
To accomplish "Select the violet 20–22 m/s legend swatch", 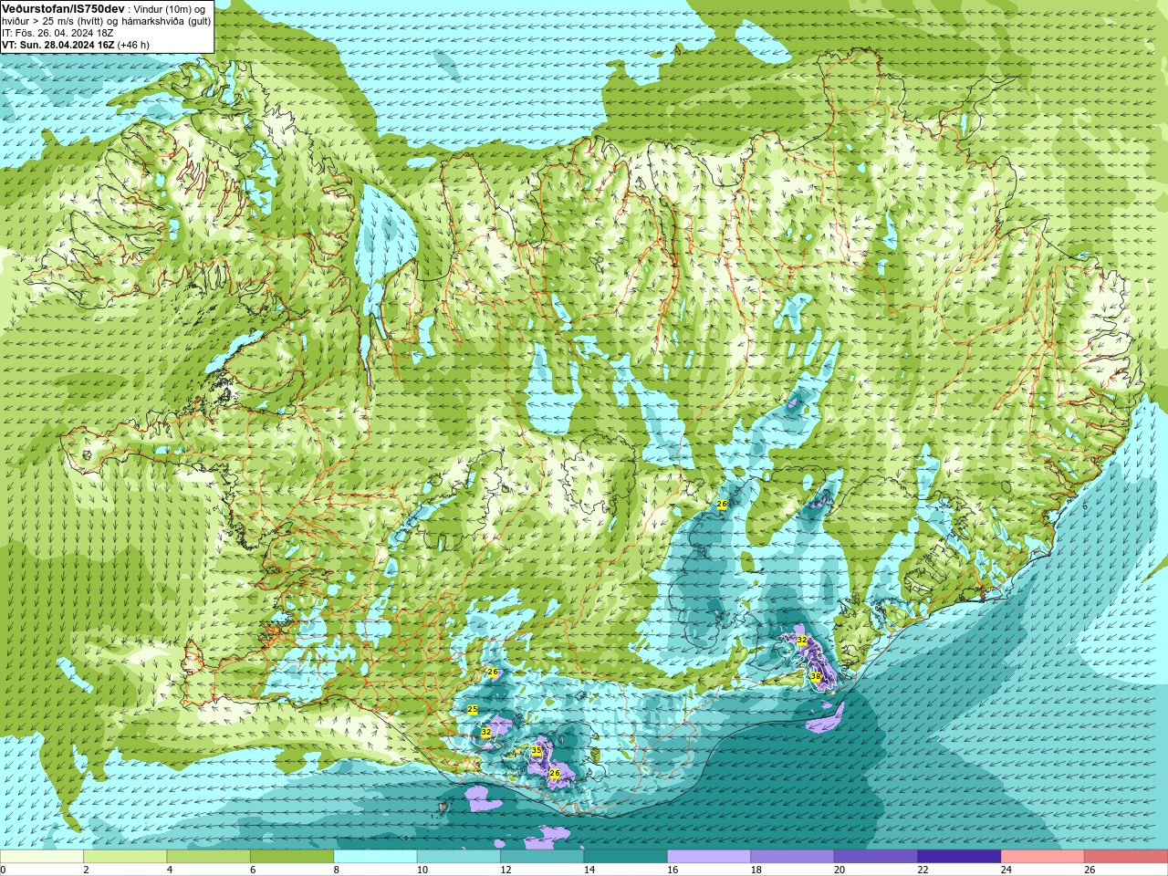I will coord(876,857).
